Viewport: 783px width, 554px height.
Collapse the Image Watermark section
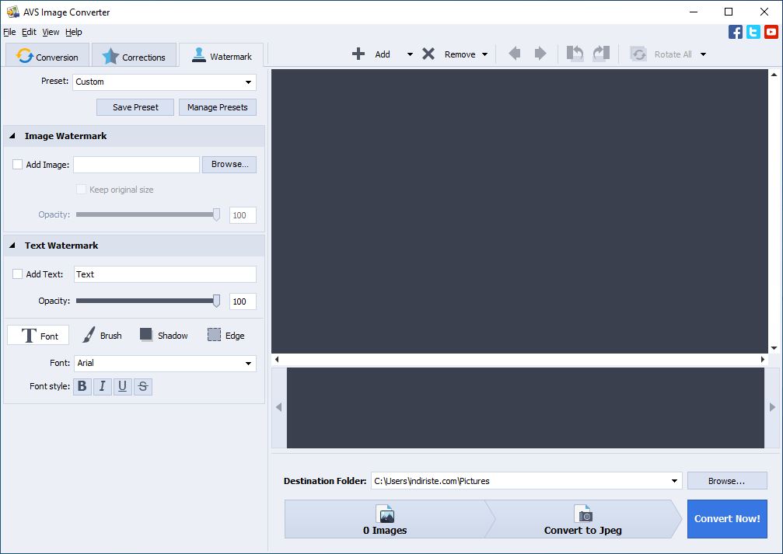coord(12,136)
